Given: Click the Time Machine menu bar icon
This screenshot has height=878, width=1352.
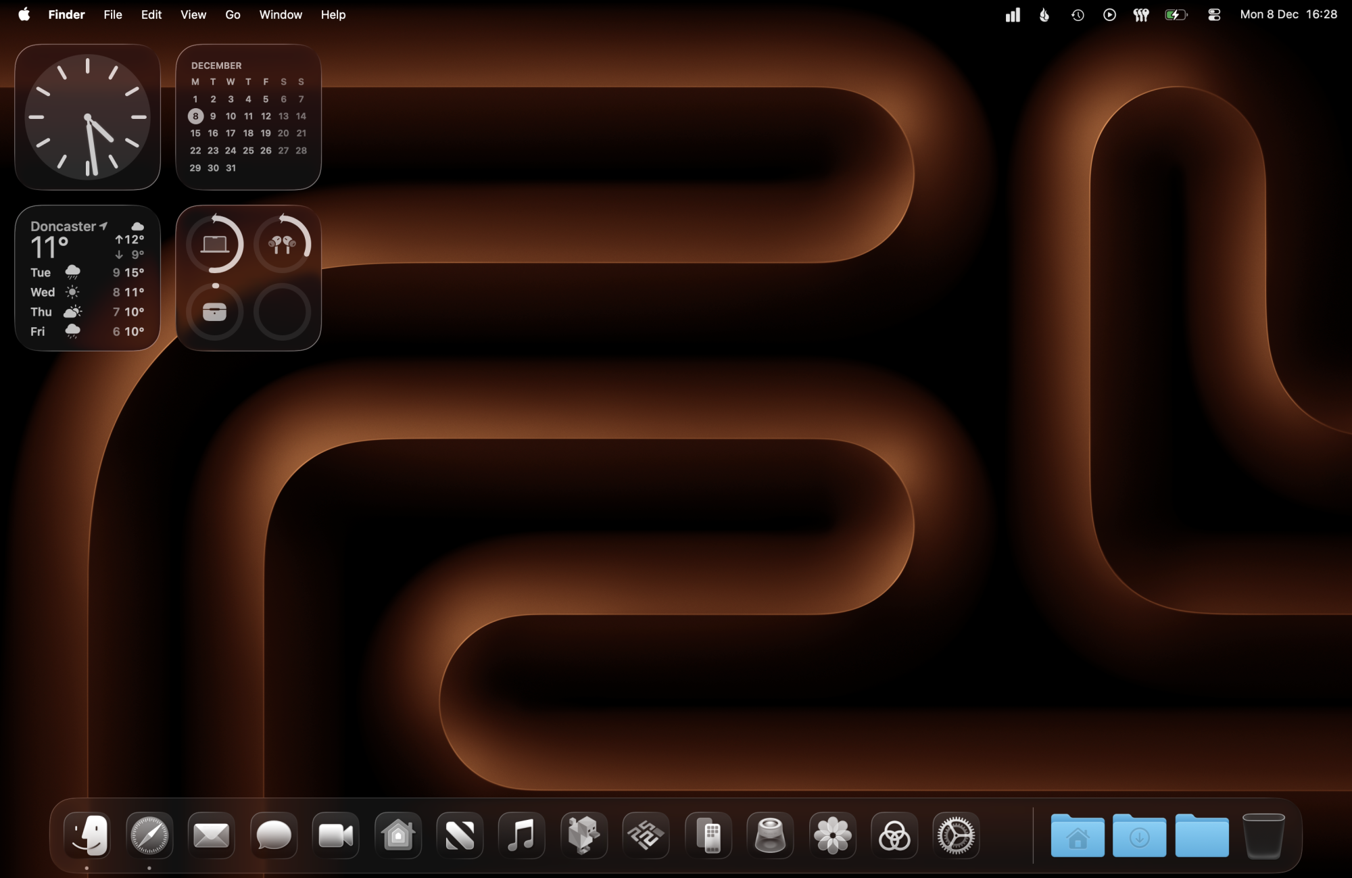Looking at the screenshot, I should tap(1078, 14).
